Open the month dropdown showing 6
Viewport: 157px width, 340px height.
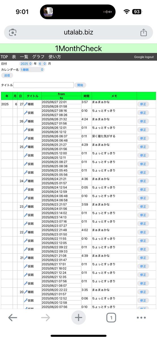pos(42,64)
